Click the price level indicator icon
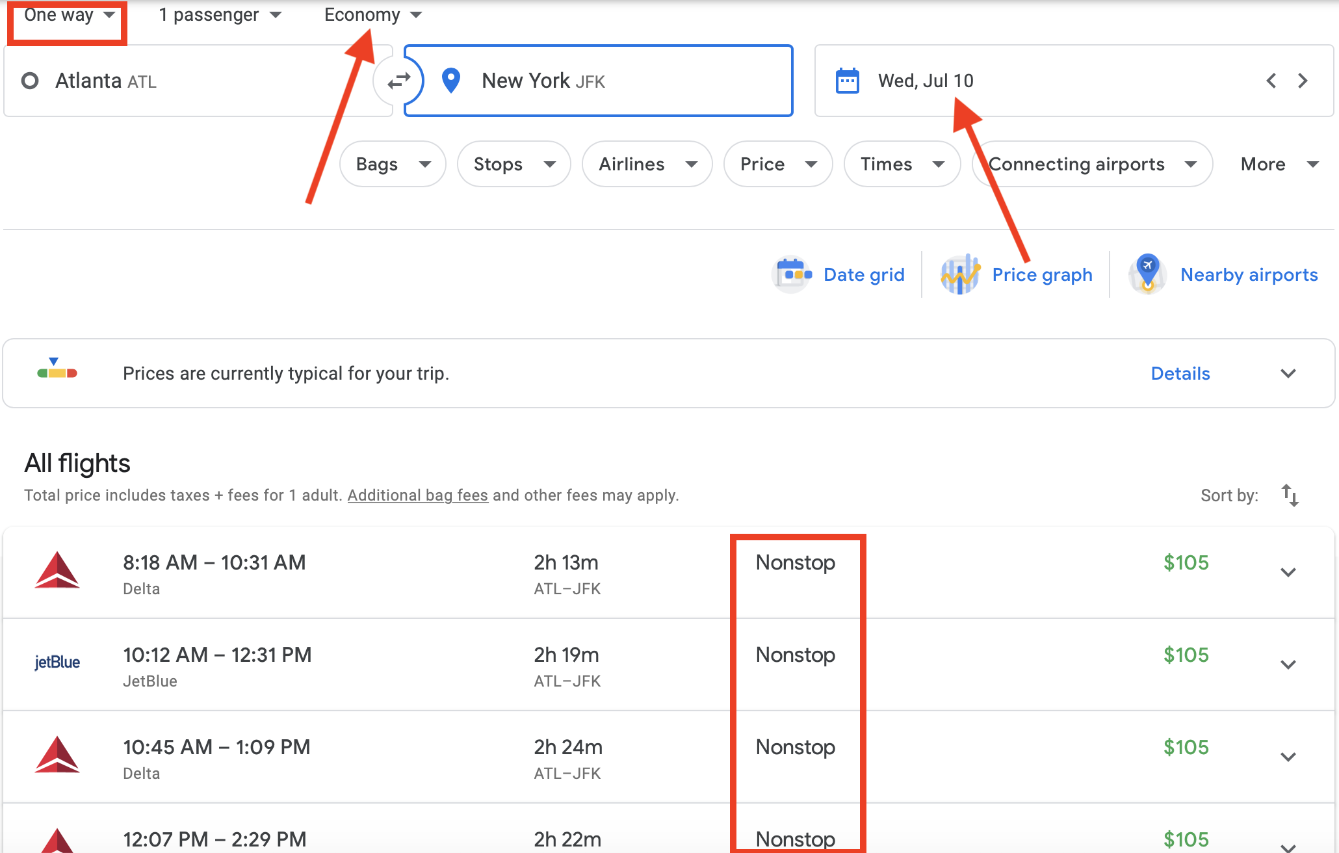The width and height of the screenshot is (1339, 853). coord(57,369)
